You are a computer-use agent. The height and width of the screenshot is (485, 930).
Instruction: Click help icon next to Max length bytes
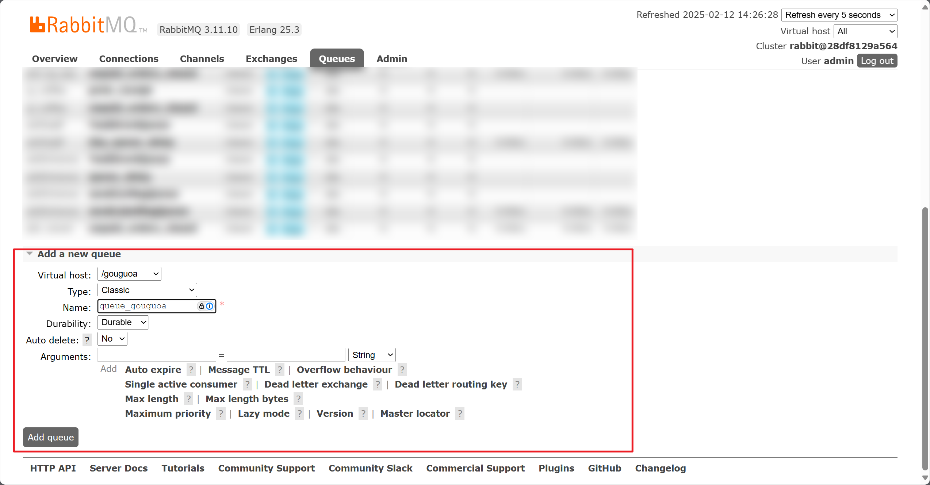(298, 399)
